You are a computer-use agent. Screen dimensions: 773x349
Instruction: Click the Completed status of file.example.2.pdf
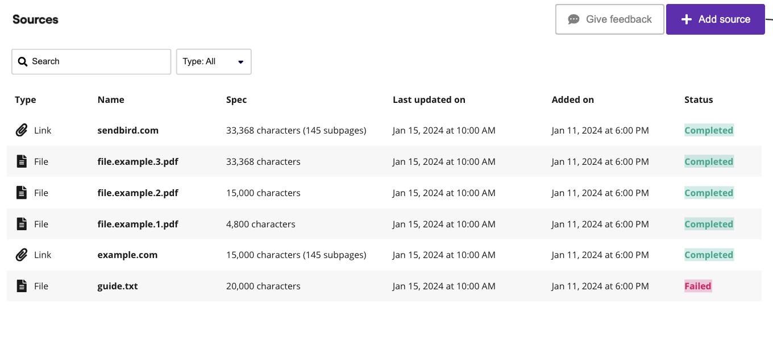pos(709,193)
